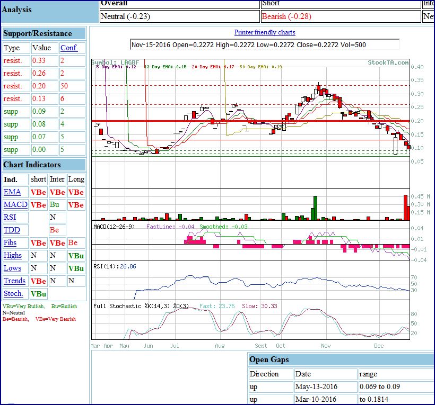Select the RSI indicator link
The image size is (435, 405).
click(x=10, y=218)
